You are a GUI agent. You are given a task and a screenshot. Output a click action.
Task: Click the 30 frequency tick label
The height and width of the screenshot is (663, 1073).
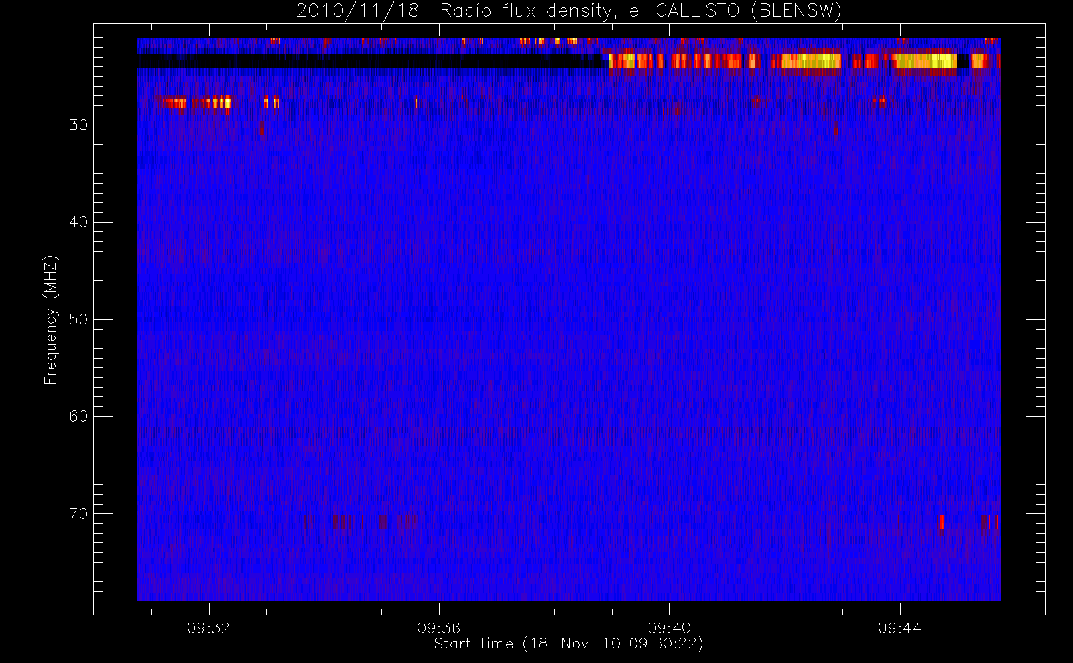pos(78,125)
